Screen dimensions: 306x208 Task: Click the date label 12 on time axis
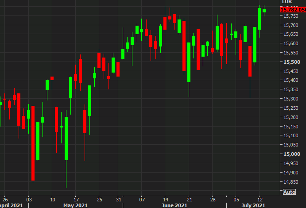pyautogui.click(x=260, y=200)
